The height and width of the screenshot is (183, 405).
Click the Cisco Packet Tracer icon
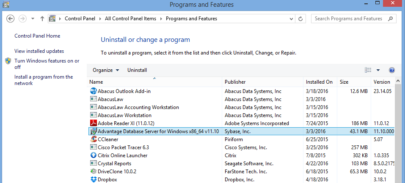click(x=93, y=147)
